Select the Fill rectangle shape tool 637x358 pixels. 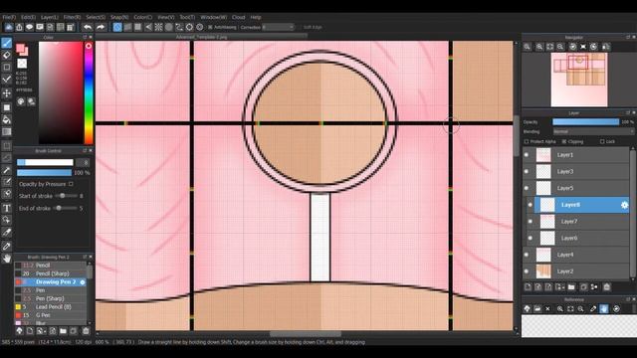coord(7,107)
